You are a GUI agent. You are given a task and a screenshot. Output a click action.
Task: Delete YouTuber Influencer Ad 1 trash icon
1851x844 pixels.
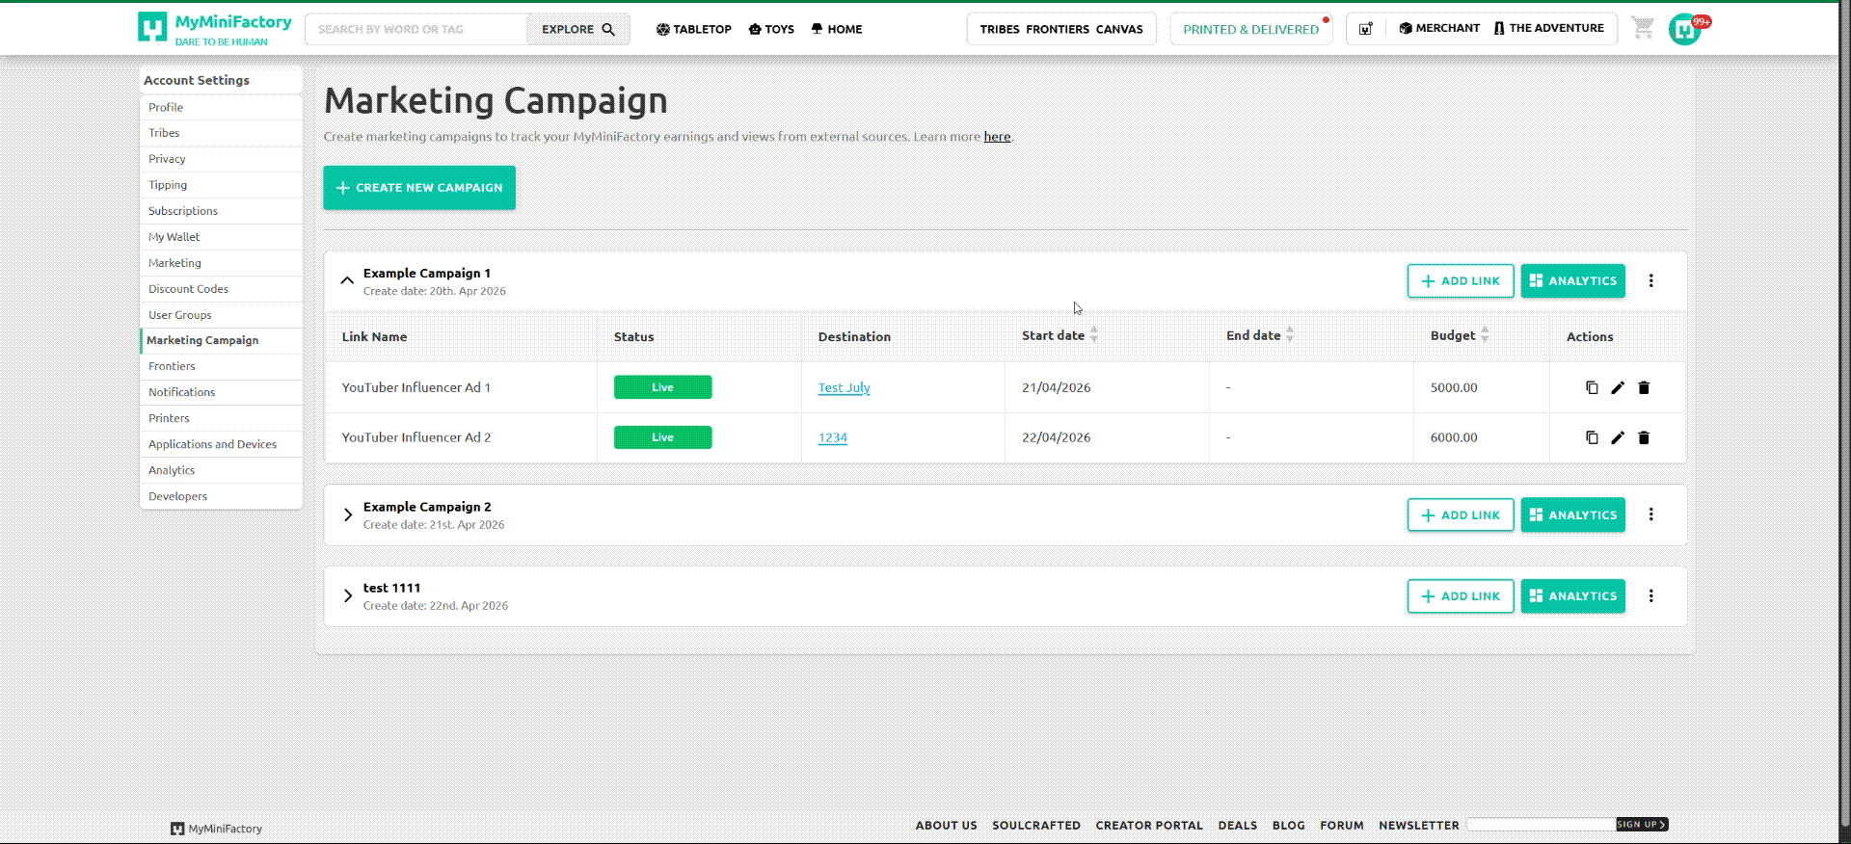pos(1644,387)
